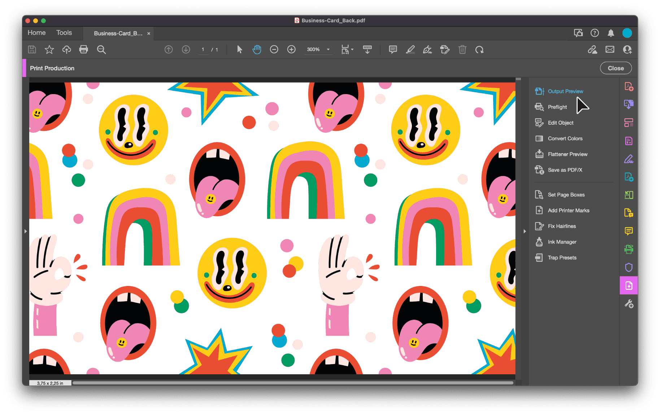Open Export PDF in the right tools rail
The height and width of the screenshot is (415, 661).
[629, 105]
